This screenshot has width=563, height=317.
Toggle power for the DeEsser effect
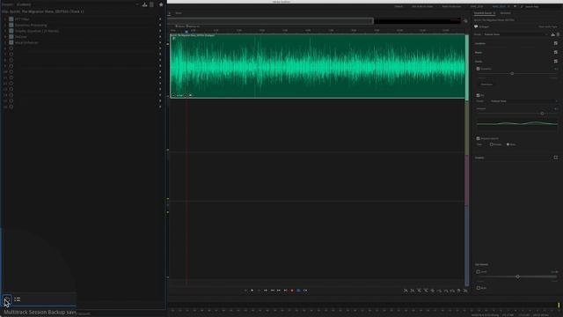coord(11,36)
